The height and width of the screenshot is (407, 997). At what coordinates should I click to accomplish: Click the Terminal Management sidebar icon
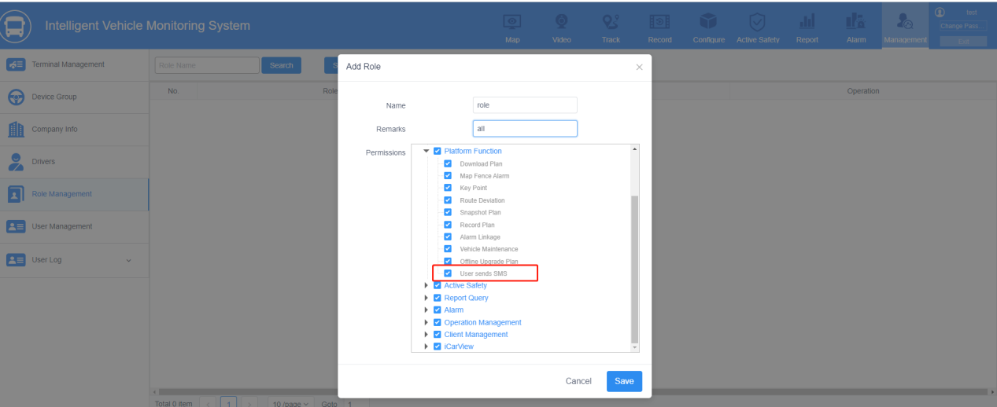[16, 64]
